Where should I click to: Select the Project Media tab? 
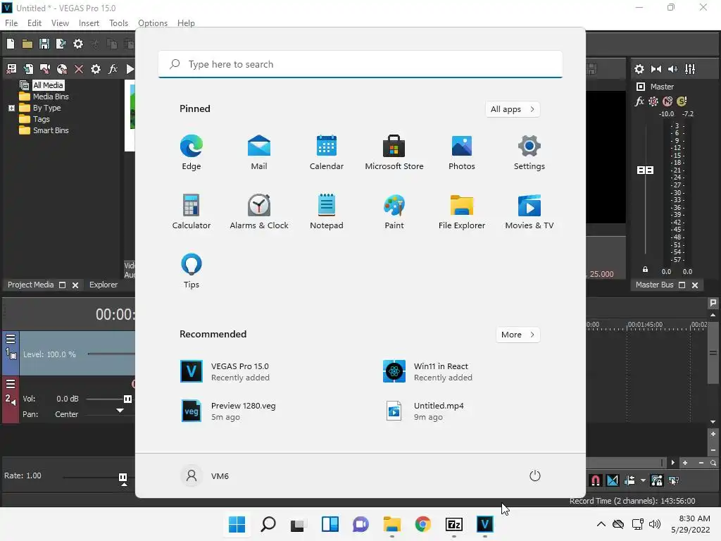click(x=30, y=285)
